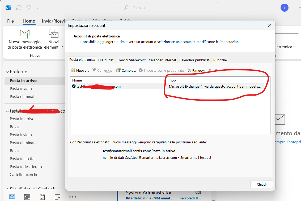Viewport: 301px width, 201px height.
Task: Click the Undo arrow in quick access toolbar
Action: 28,8
